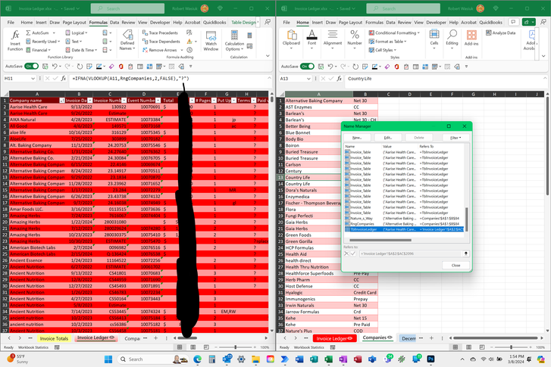Open the Cells group in right window

[x=434, y=39]
